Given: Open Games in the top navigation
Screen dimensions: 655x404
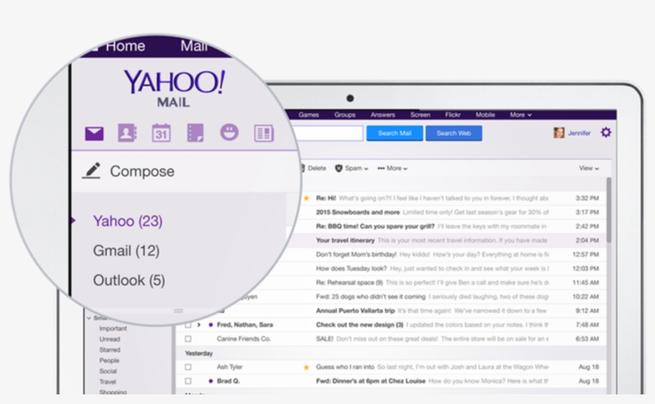Looking at the screenshot, I should [308, 115].
